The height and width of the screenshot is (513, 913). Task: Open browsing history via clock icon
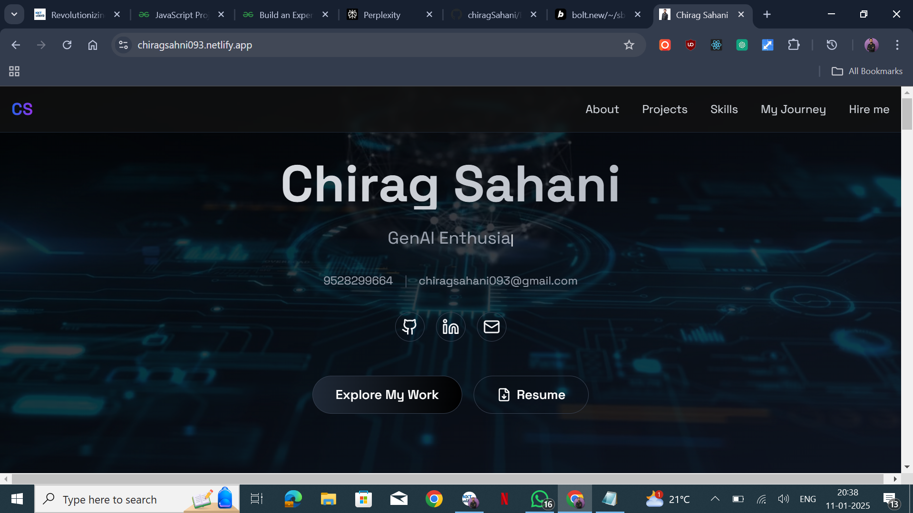[x=831, y=45]
